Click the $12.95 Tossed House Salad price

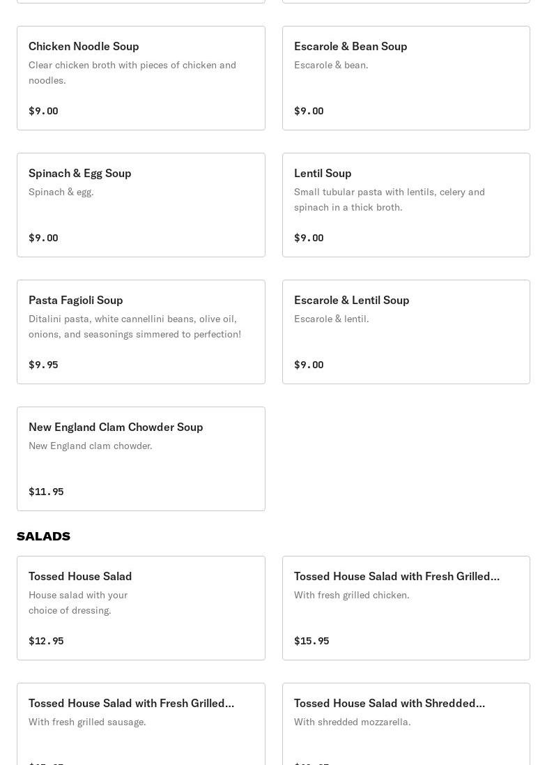(46, 641)
